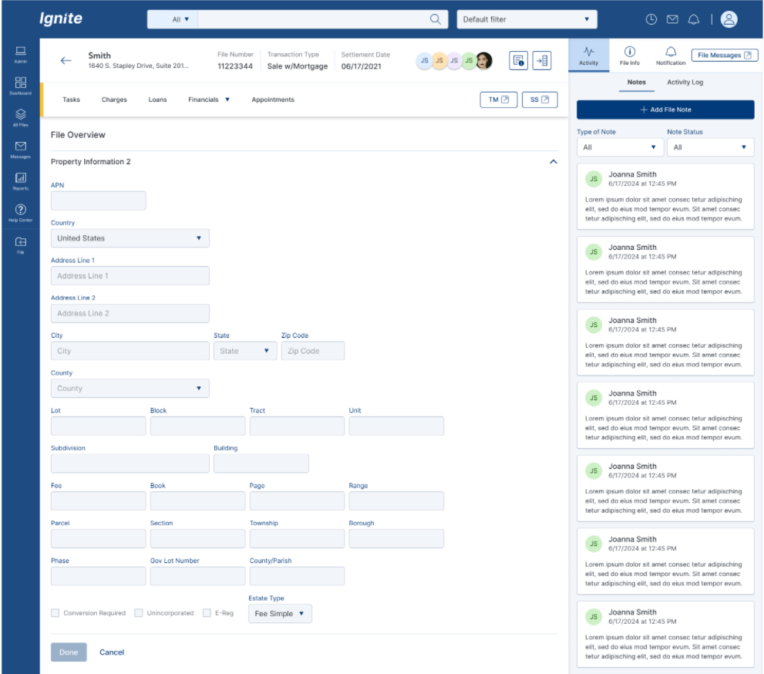Select the Activity panel icon
This screenshot has height=674, width=764.
(588, 55)
